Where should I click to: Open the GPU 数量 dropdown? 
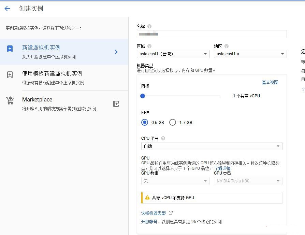pos(175,181)
